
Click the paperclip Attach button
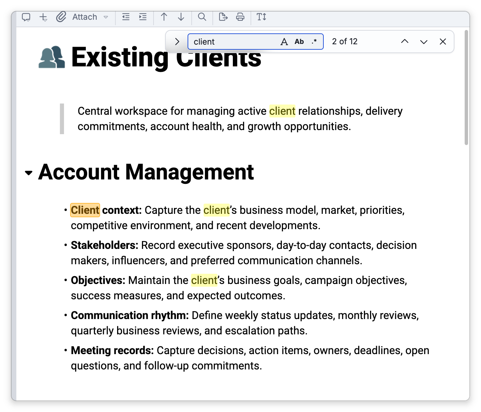[x=77, y=17]
